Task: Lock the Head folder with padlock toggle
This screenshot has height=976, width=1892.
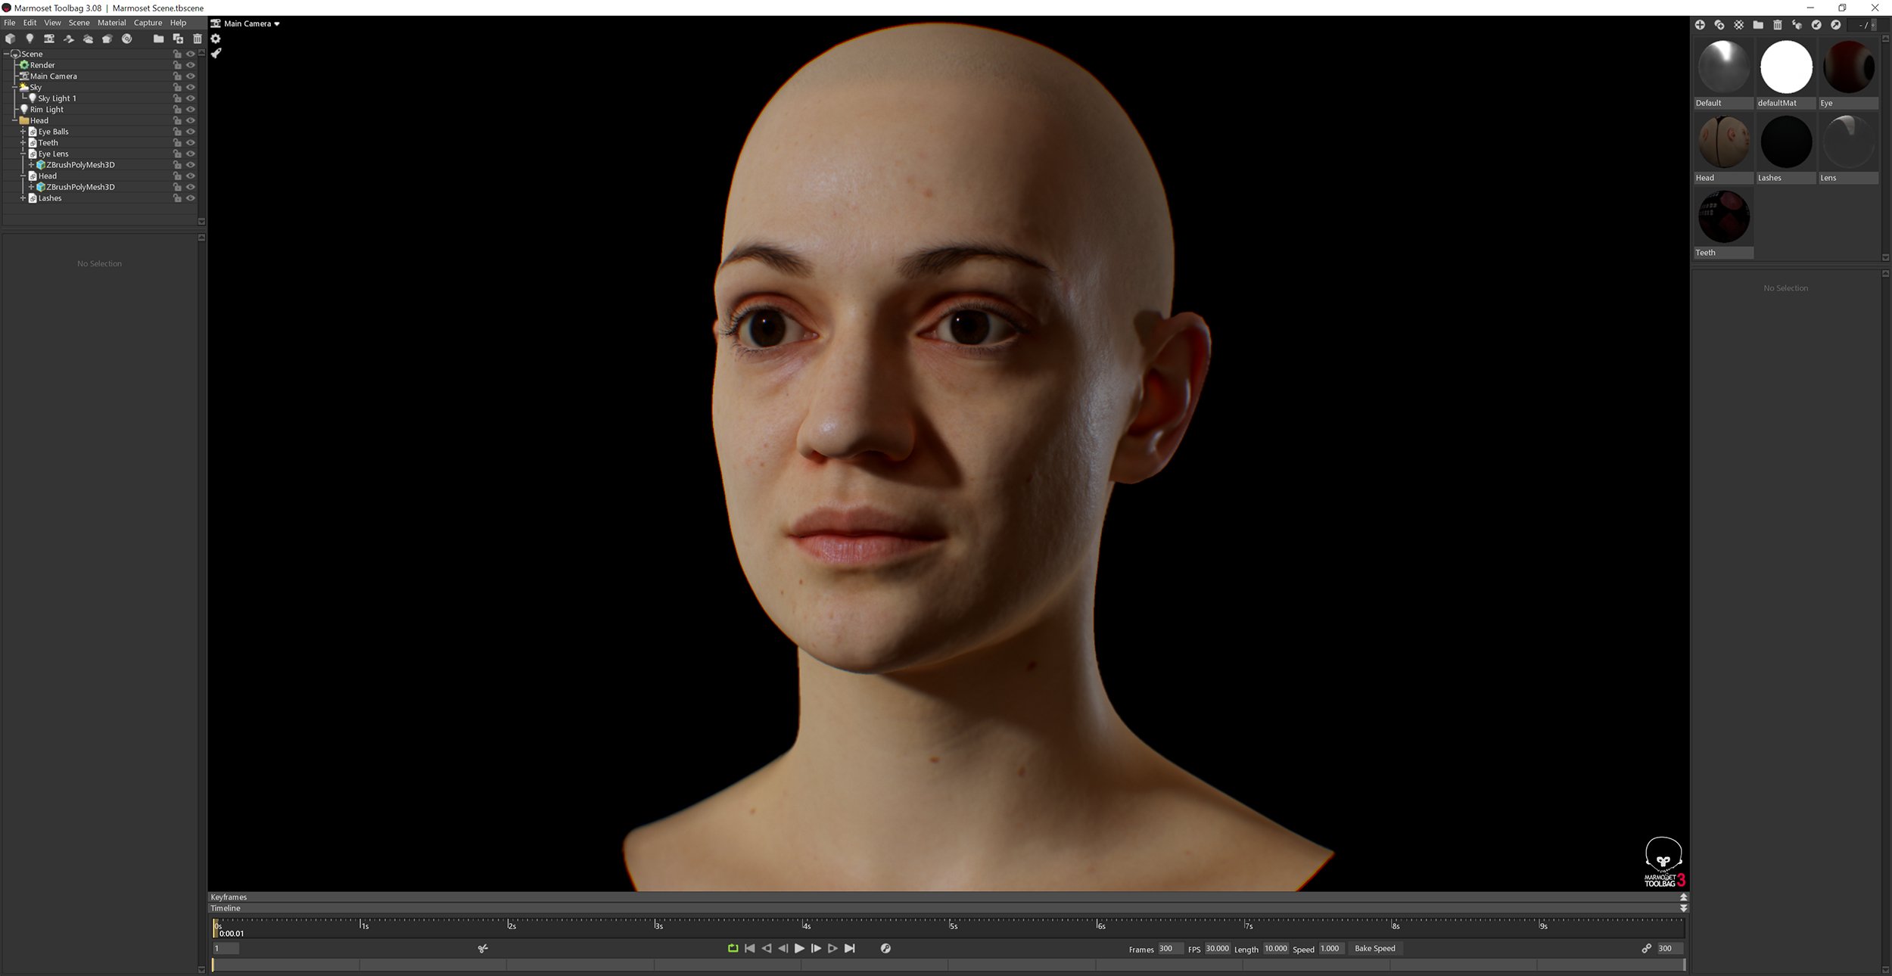Action: [176, 120]
